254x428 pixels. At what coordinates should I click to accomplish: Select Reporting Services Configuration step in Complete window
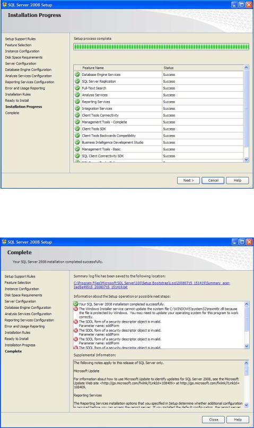[29, 320]
